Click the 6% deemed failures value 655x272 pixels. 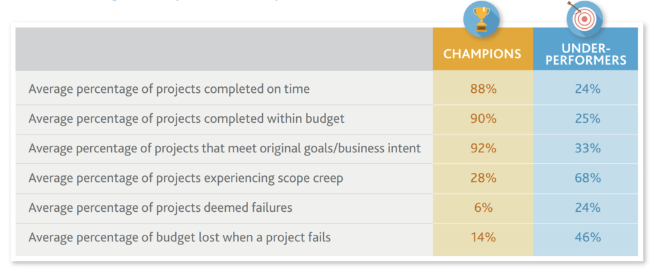pyautogui.click(x=484, y=207)
